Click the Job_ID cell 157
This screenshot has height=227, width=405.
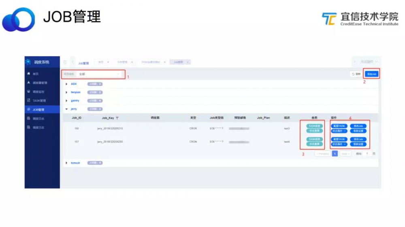(x=77, y=142)
